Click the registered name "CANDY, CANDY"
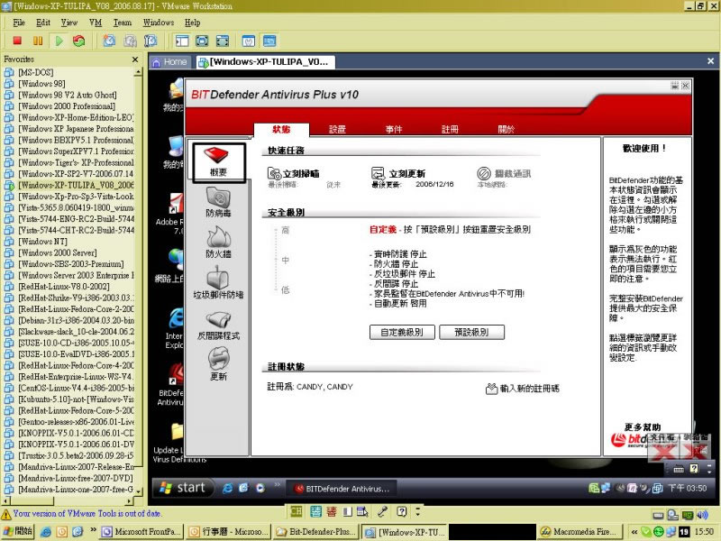The width and height of the screenshot is (721, 541). pos(324,387)
